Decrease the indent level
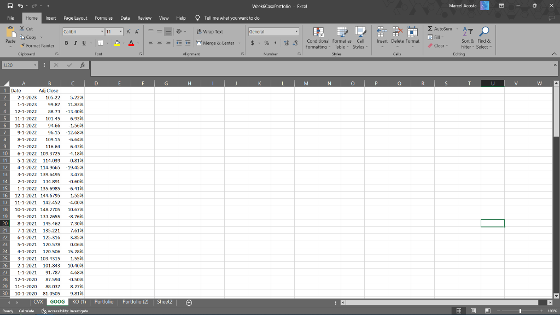This screenshot has height=315, width=560. point(179,43)
